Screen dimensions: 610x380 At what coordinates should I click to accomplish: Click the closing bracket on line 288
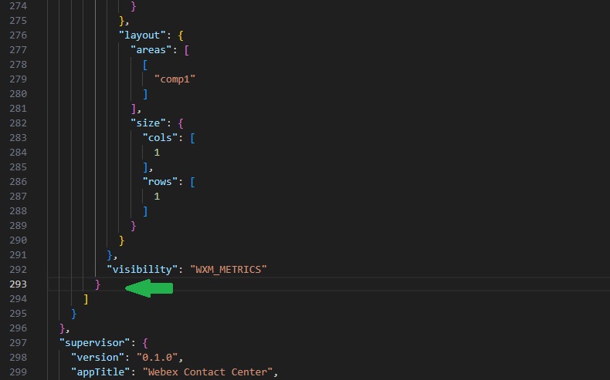tap(145, 211)
